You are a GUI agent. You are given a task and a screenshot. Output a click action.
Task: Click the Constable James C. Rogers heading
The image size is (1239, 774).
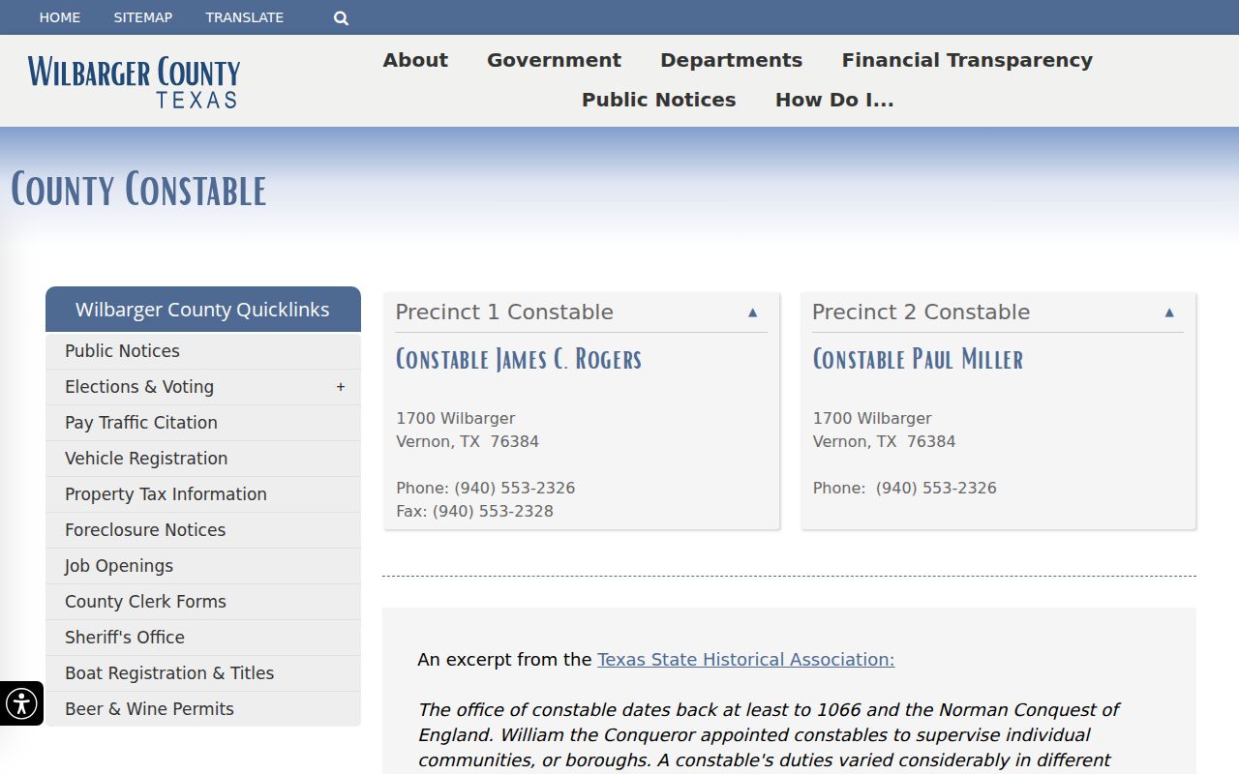[x=519, y=359]
